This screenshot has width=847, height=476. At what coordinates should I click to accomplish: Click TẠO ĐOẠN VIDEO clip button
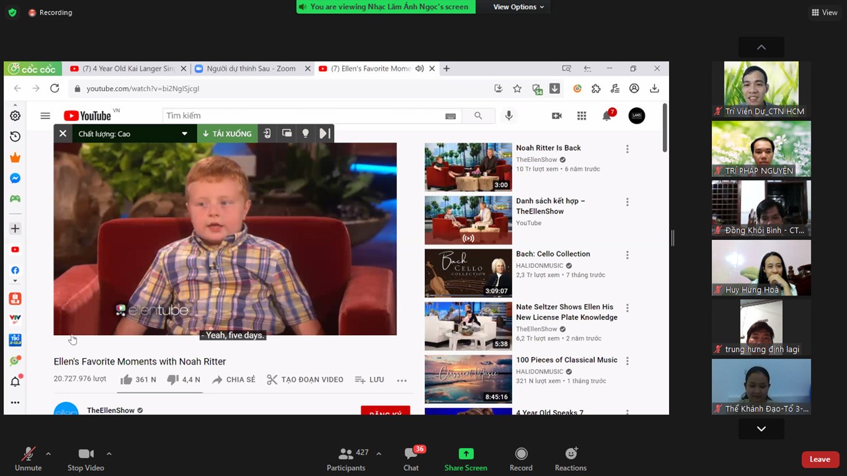pyautogui.click(x=305, y=379)
